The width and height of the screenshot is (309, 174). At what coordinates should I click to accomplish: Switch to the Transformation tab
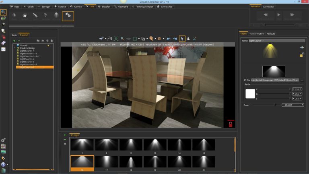coord(257,34)
